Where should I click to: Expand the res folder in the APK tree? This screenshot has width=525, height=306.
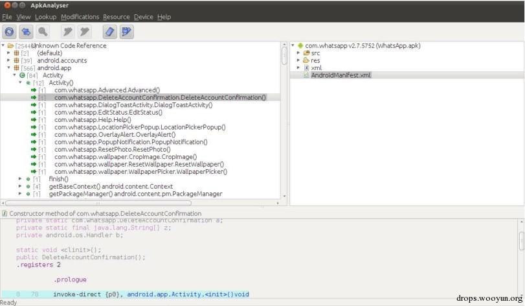click(298, 60)
